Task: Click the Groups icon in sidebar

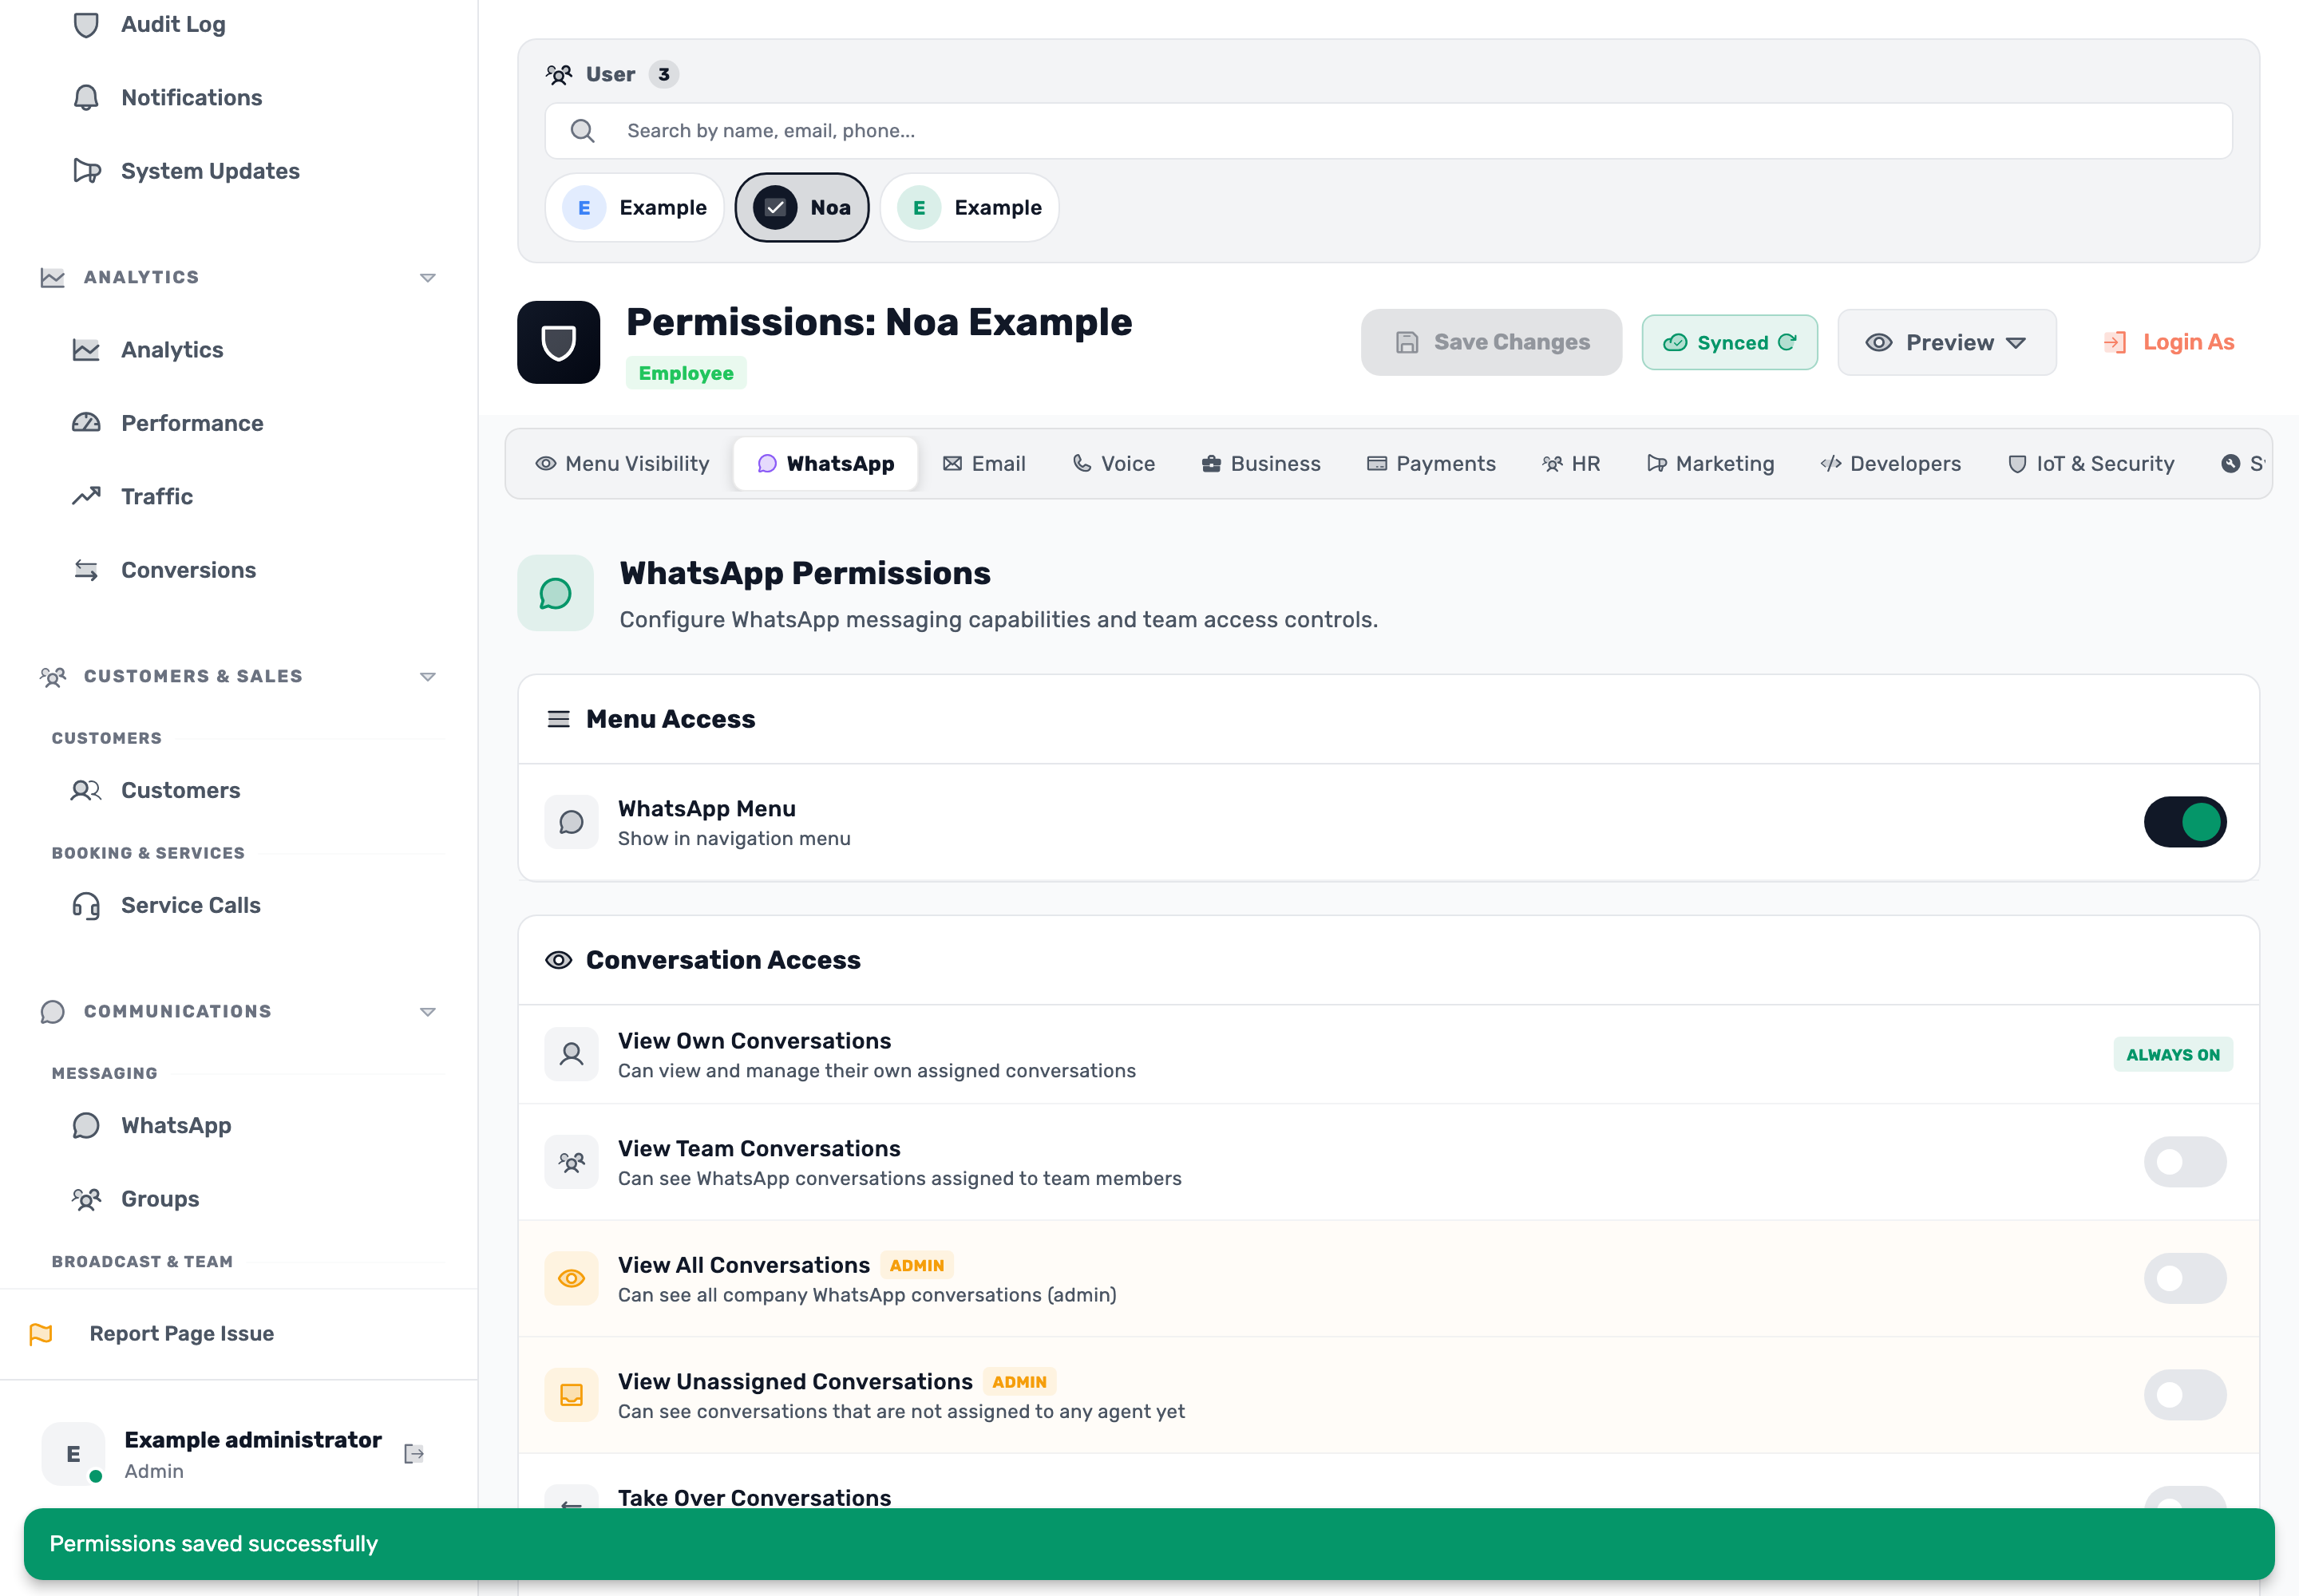Action: 86,1198
